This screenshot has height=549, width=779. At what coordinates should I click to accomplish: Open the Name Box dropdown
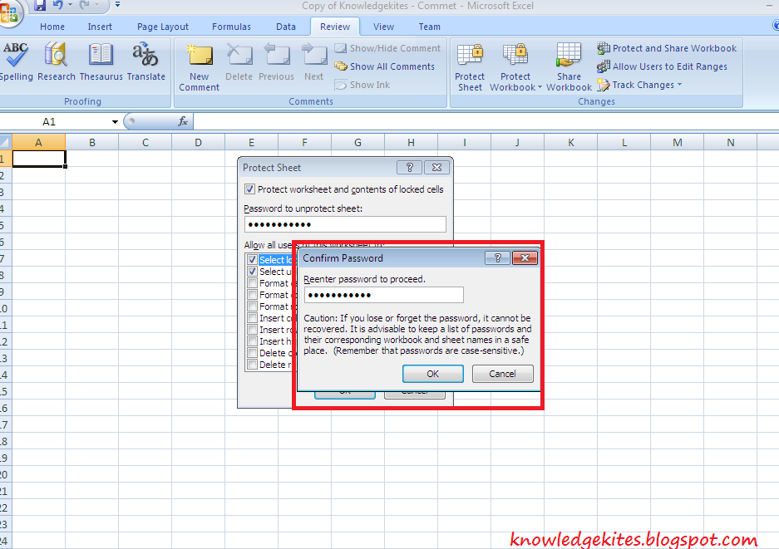point(115,120)
